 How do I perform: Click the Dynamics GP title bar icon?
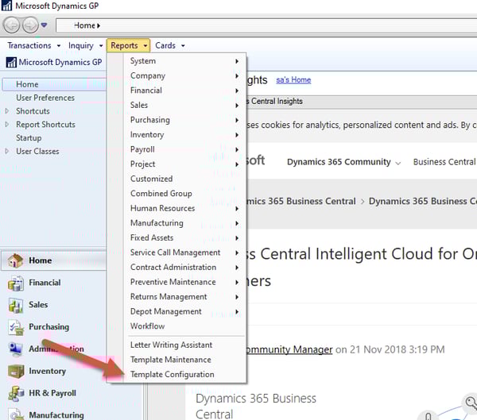click(x=6, y=6)
